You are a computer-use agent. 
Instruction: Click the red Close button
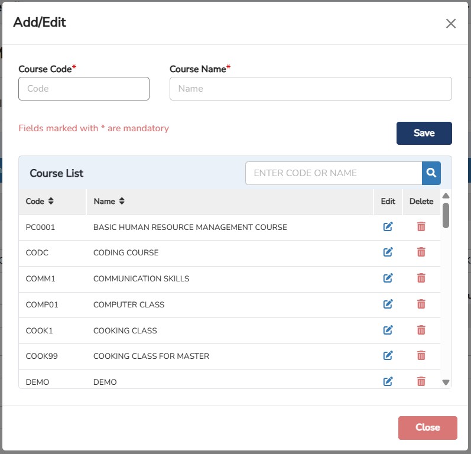tap(427, 428)
